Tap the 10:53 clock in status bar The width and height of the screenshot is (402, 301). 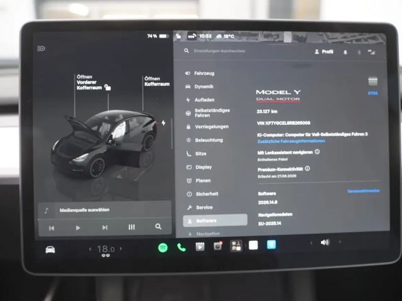click(205, 36)
